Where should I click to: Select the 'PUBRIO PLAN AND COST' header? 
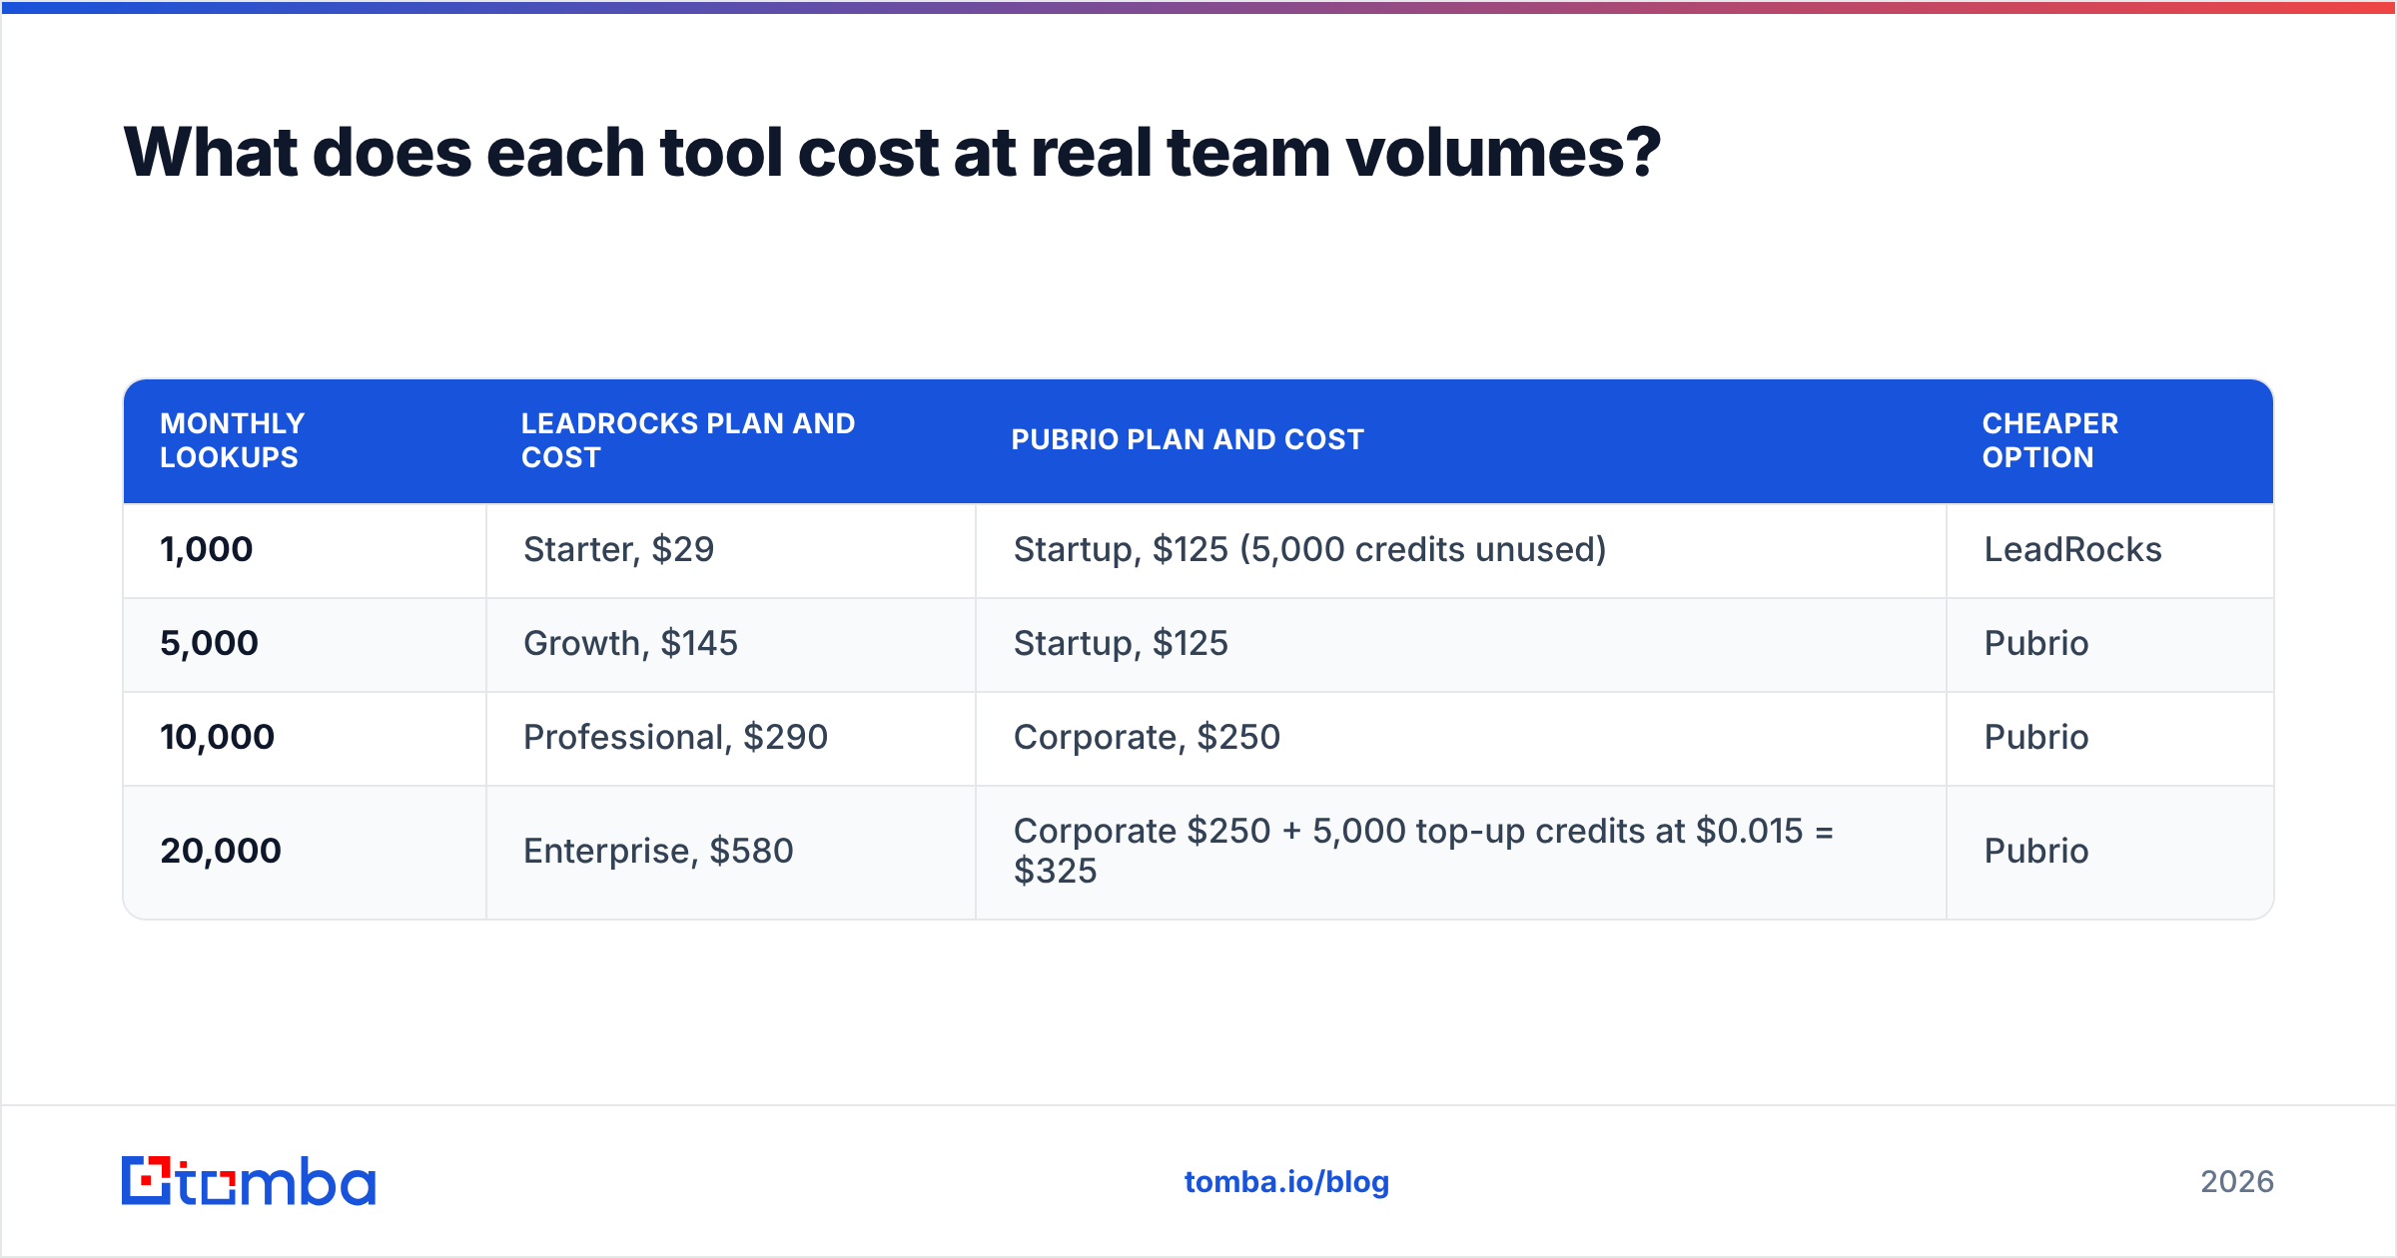coord(1461,440)
